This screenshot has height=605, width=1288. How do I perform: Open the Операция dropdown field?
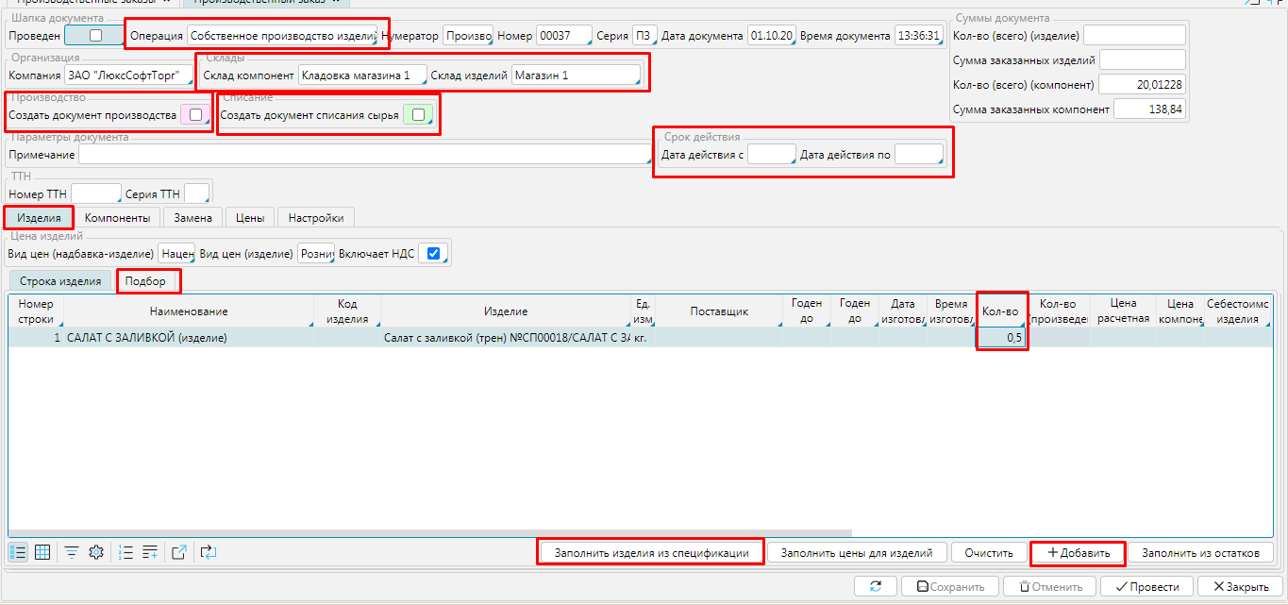click(281, 36)
